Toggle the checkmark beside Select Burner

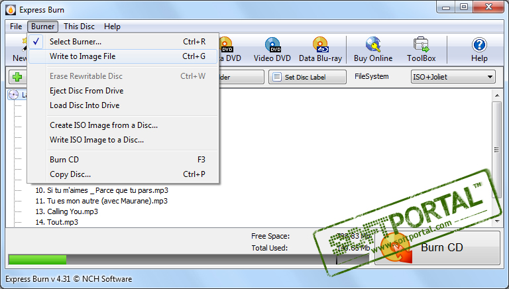[x=36, y=42]
